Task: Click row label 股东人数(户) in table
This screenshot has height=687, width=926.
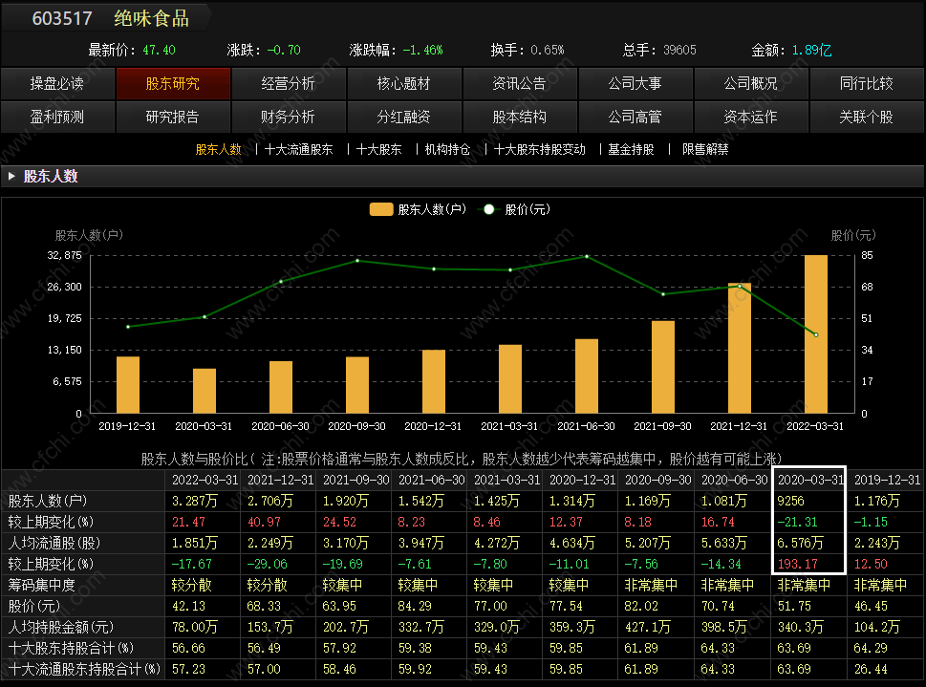Action: (47, 501)
